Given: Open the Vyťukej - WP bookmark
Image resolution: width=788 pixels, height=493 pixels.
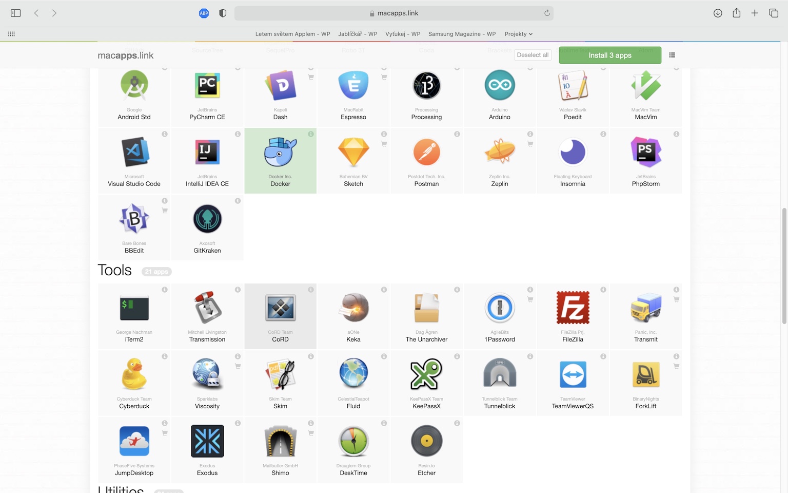Looking at the screenshot, I should point(403,34).
